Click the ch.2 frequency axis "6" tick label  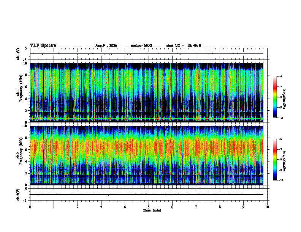point(27,150)
